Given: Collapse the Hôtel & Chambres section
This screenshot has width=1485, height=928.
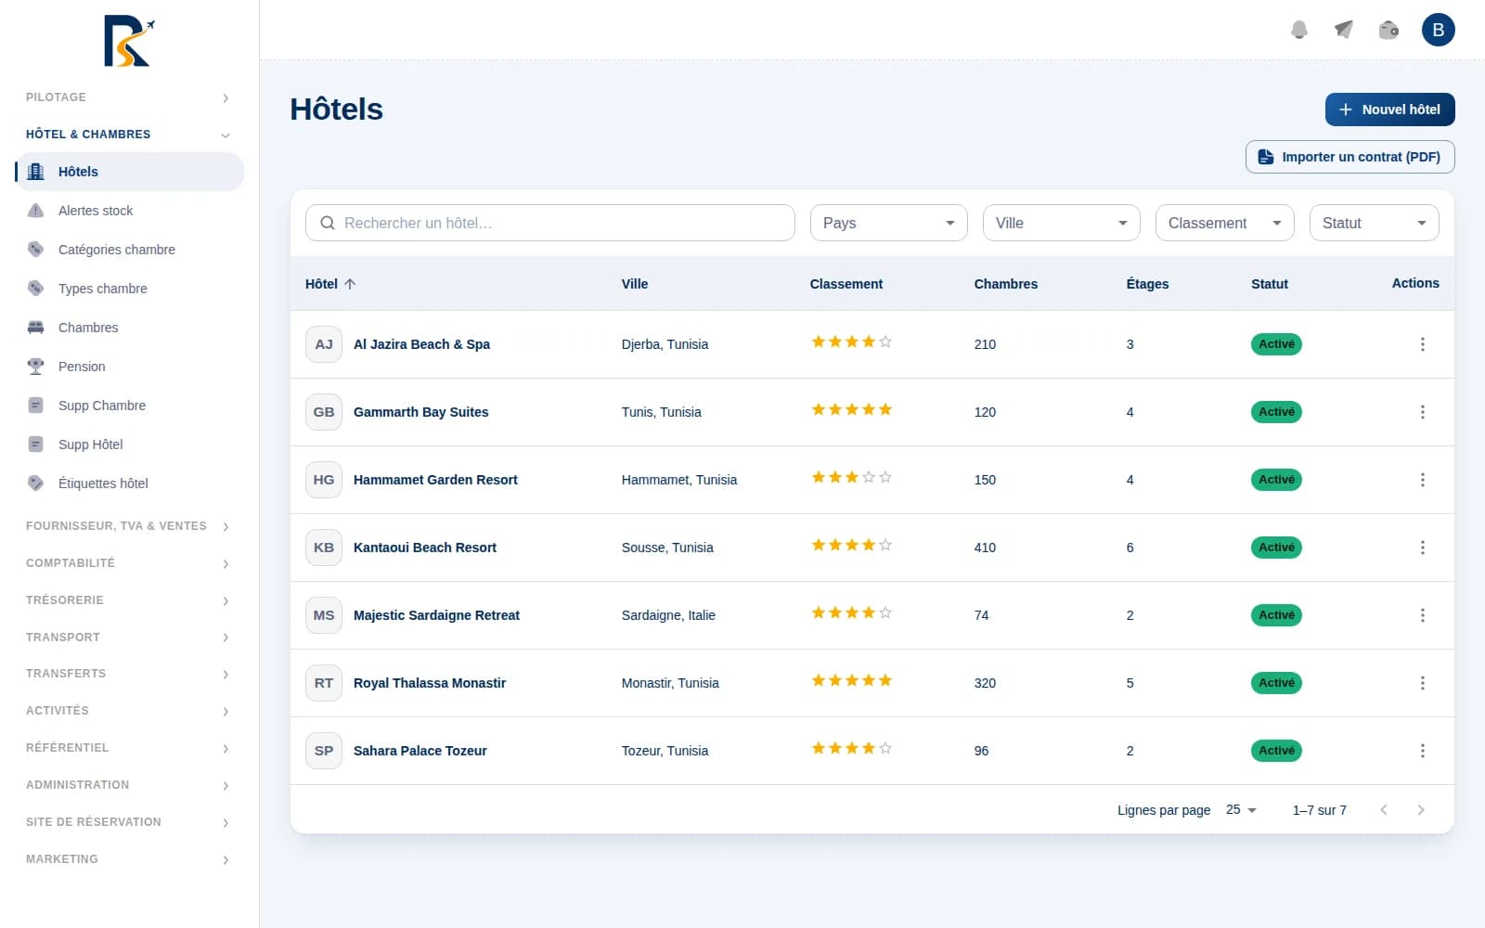Looking at the screenshot, I should pos(130,135).
